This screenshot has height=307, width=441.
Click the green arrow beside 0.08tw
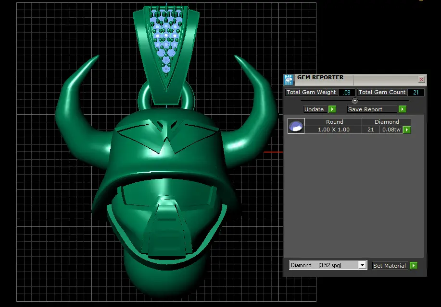[x=407, y=130]
